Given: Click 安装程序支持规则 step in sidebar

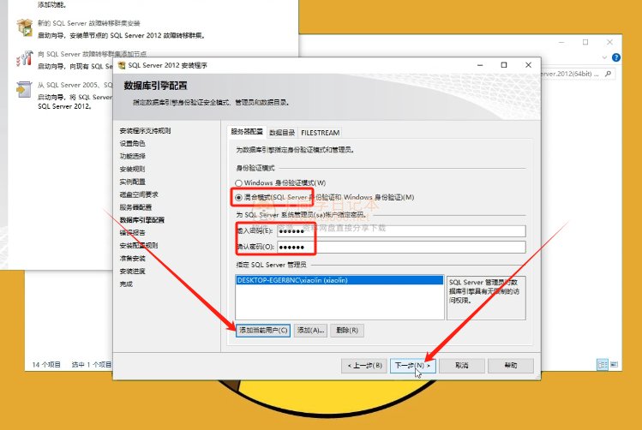Looking at the screenshot, I should pyautogui.click(x=145, y=131).
